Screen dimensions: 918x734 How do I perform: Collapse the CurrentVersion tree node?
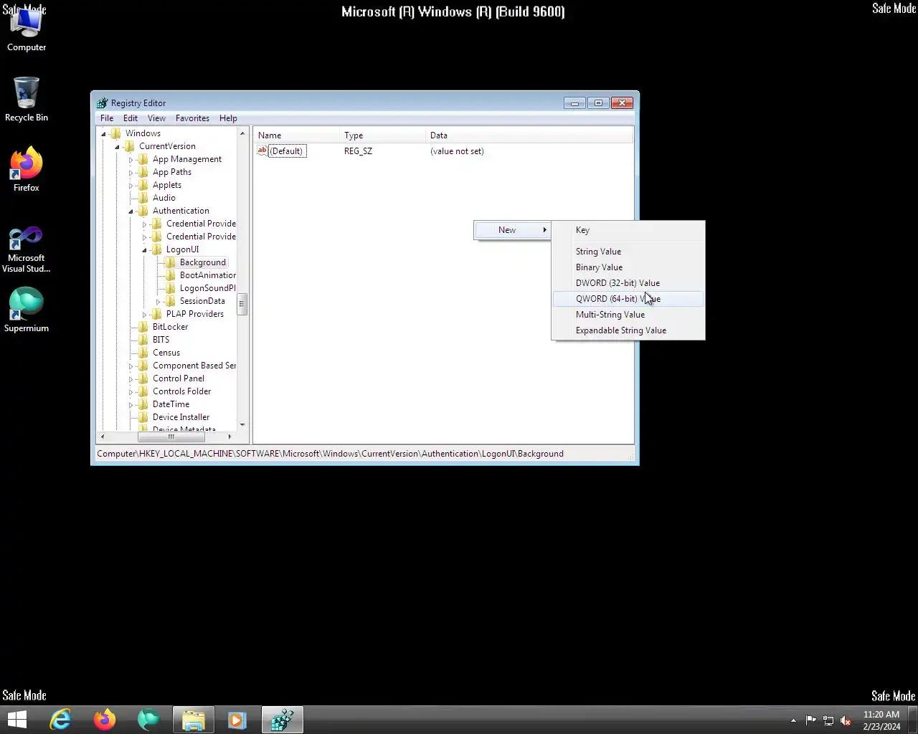click(117, 147)
